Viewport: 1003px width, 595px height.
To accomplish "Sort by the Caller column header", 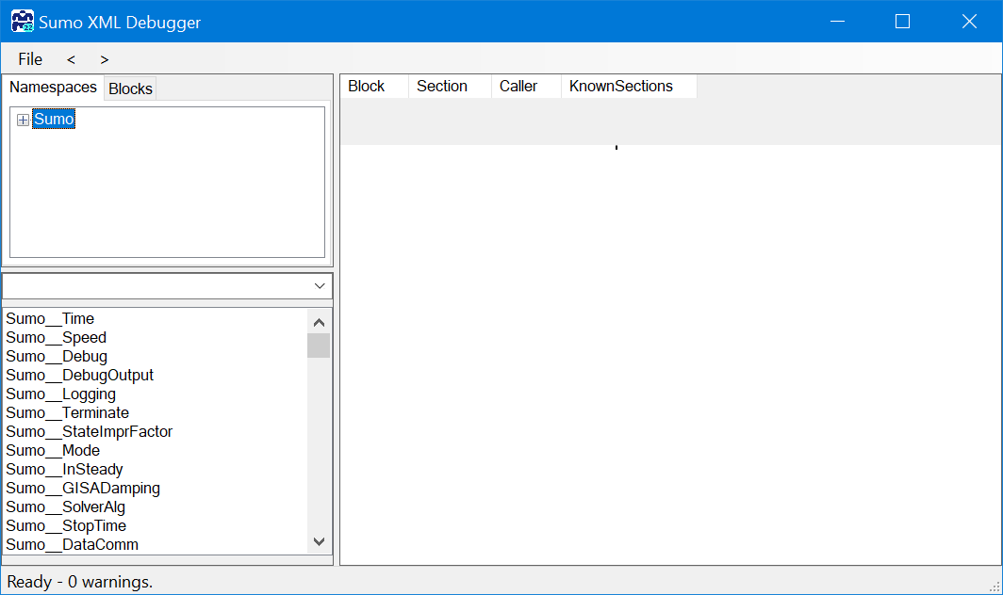I will [x=518, y=87].
